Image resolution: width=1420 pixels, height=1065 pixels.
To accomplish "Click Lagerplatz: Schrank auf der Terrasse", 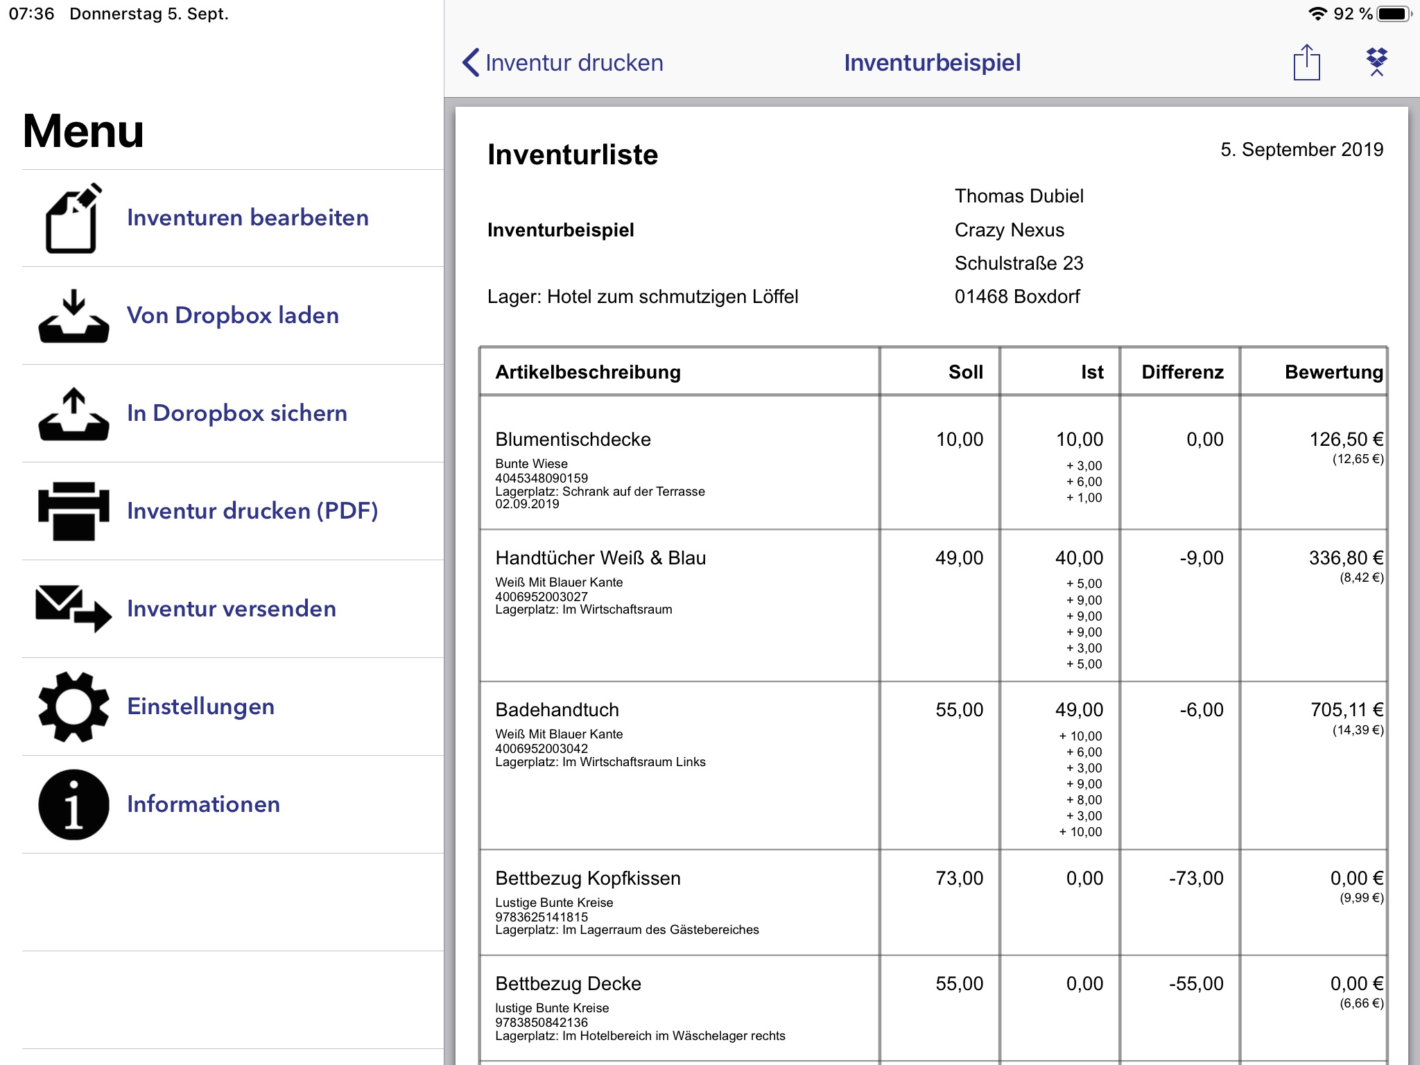I will 600,492.
